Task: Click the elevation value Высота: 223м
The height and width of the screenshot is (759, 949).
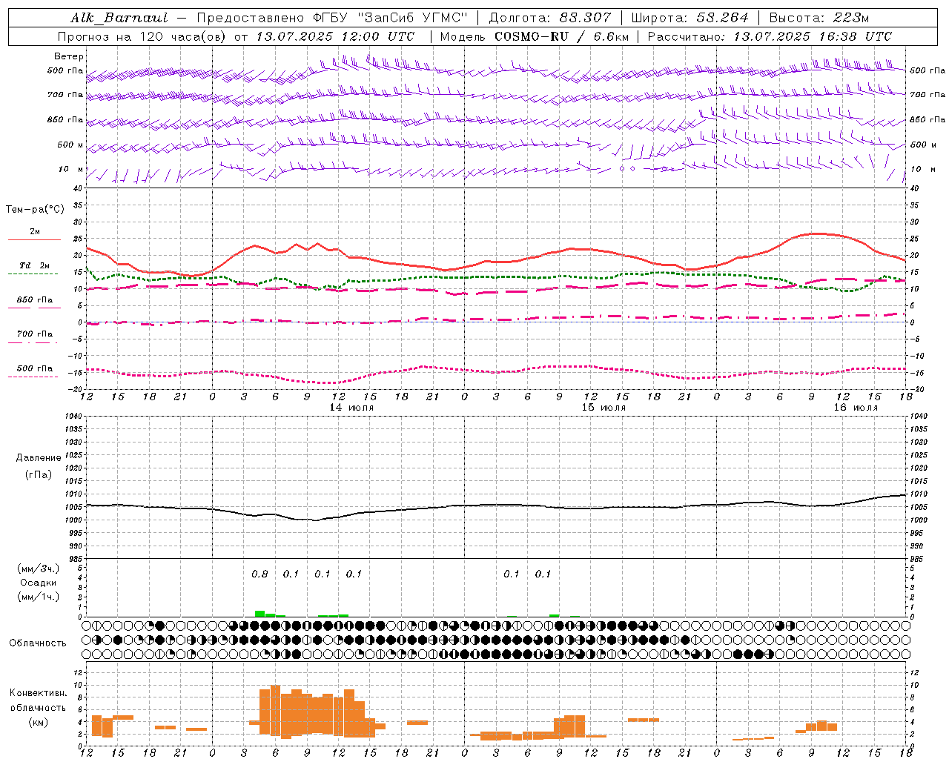Action: coord(819,18)
